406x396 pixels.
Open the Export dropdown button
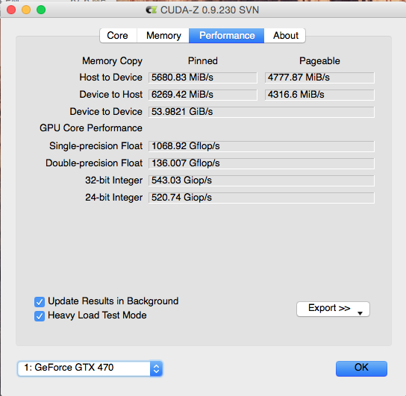333,309
